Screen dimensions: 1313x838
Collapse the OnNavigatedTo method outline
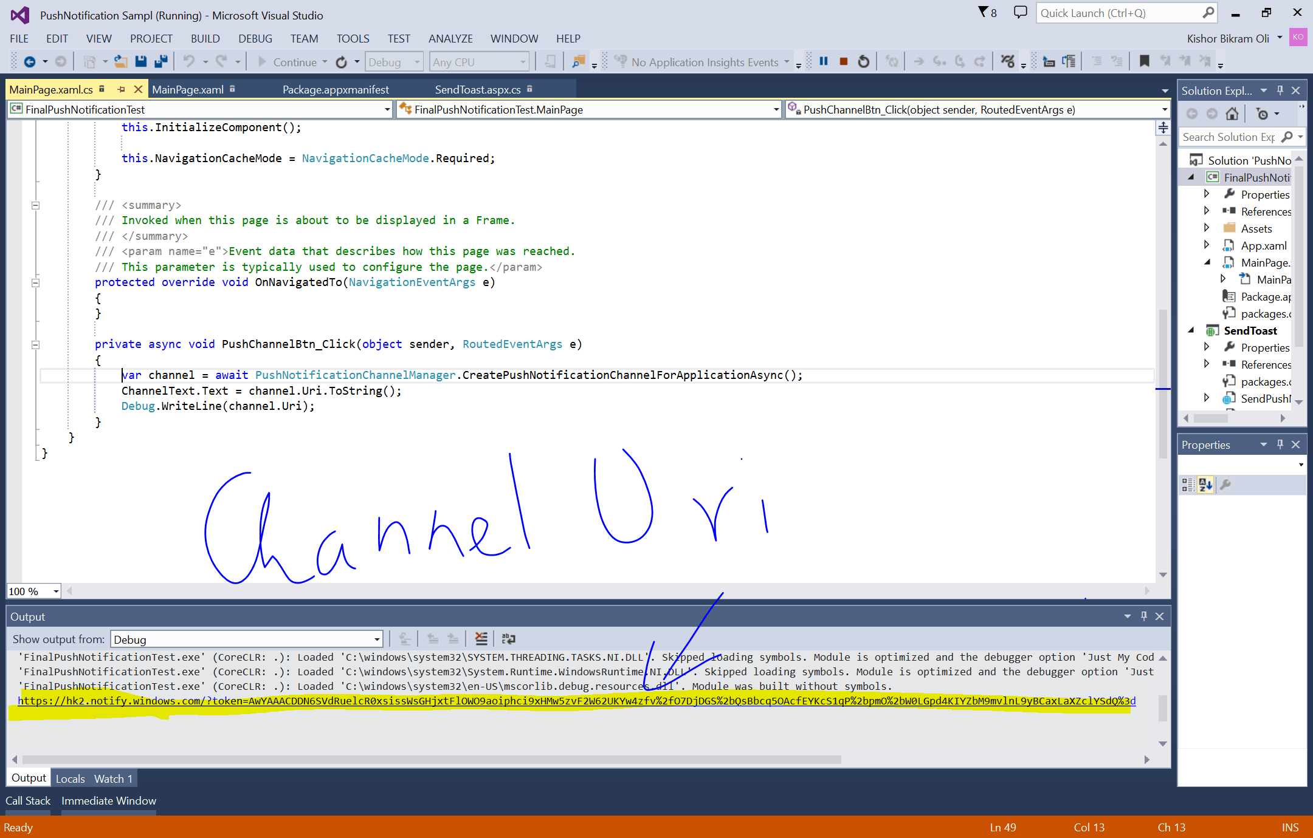[x=35, y=282]
